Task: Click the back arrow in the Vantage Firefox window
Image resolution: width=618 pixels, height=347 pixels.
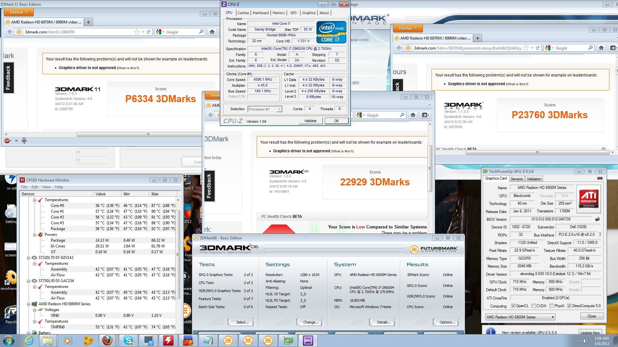Action: pyautogui.click(x=399, y=48)
